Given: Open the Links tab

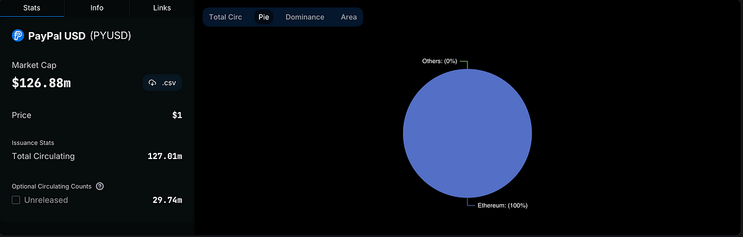Looking at the screenshot, I should [162, 8].
